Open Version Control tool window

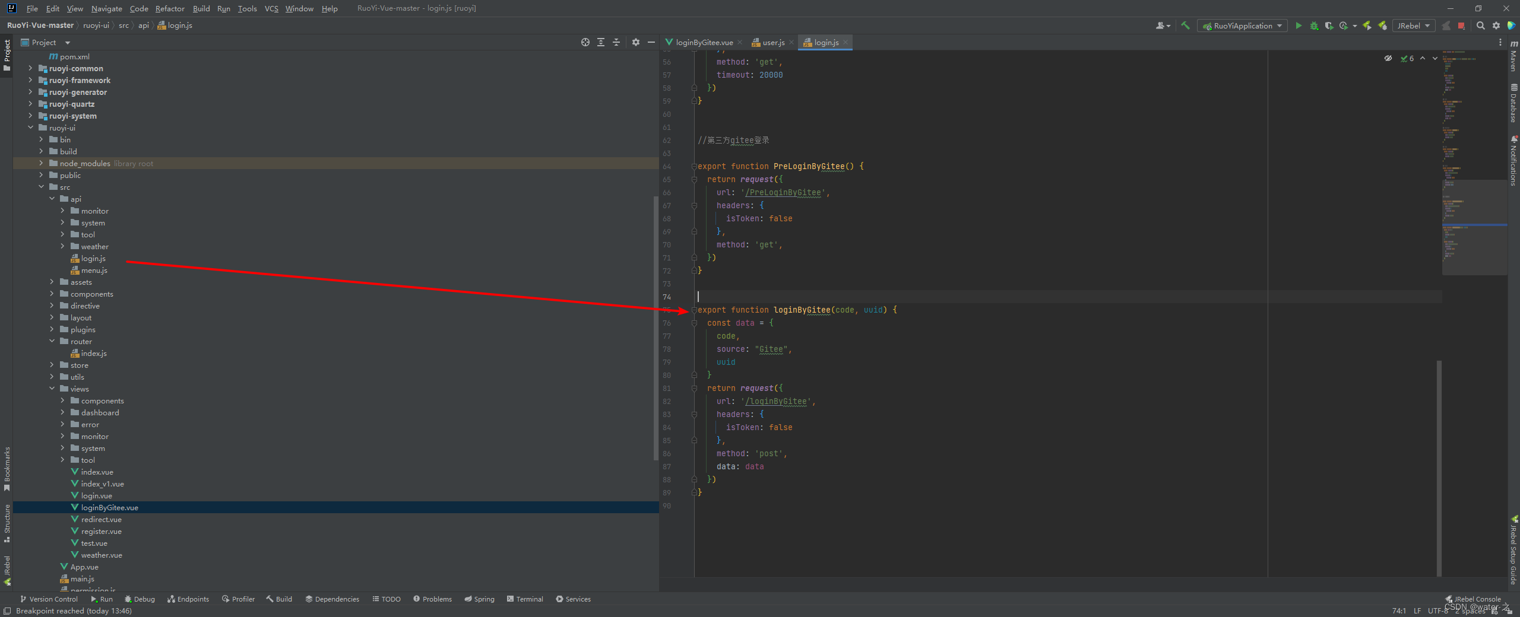coord(49,599)
